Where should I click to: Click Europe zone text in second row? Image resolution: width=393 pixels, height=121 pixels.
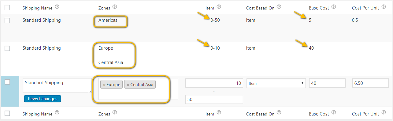click(x=106, y=48)
